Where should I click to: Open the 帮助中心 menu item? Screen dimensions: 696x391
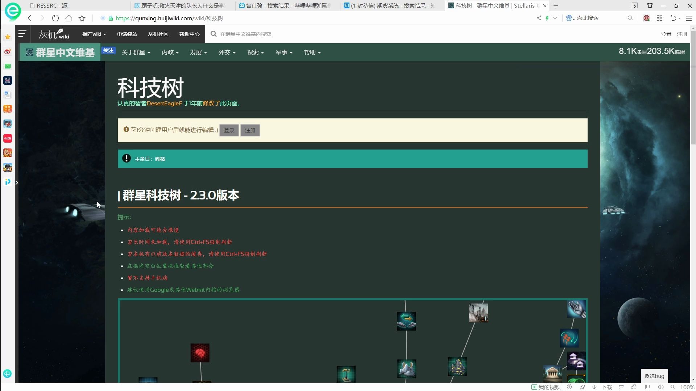(x=189, y=34)
